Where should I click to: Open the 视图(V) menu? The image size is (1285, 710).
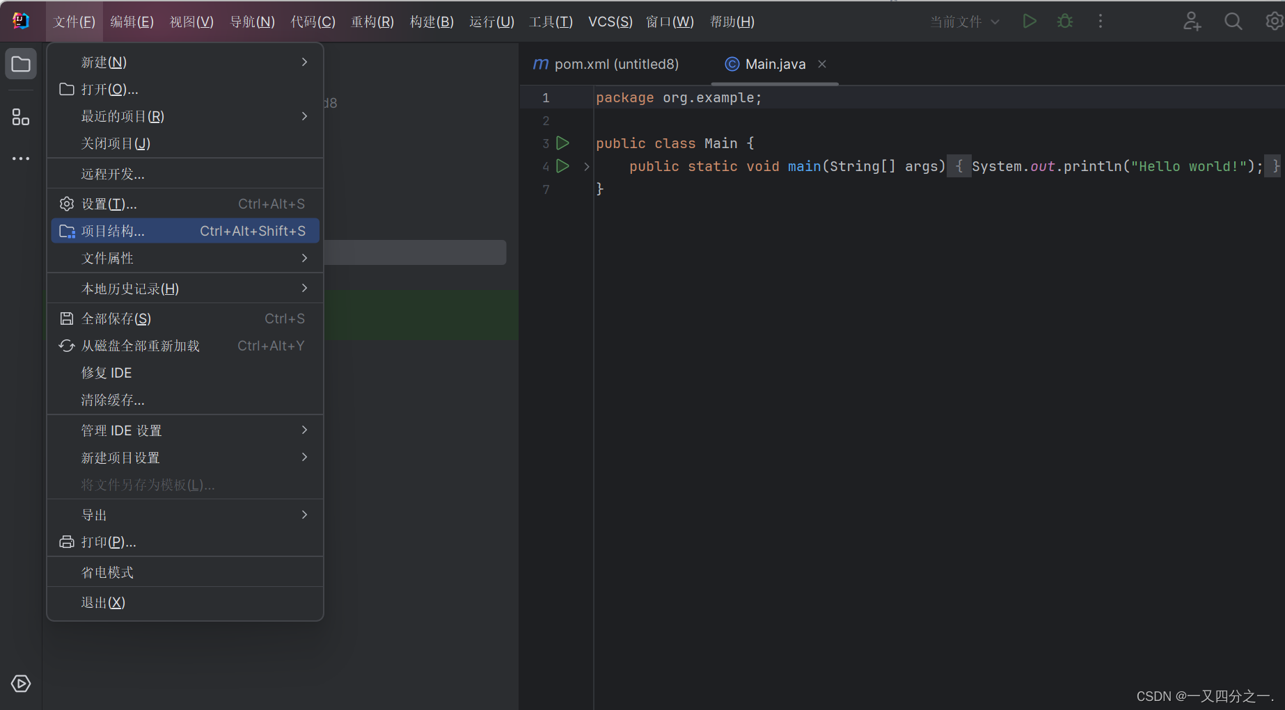192,22
